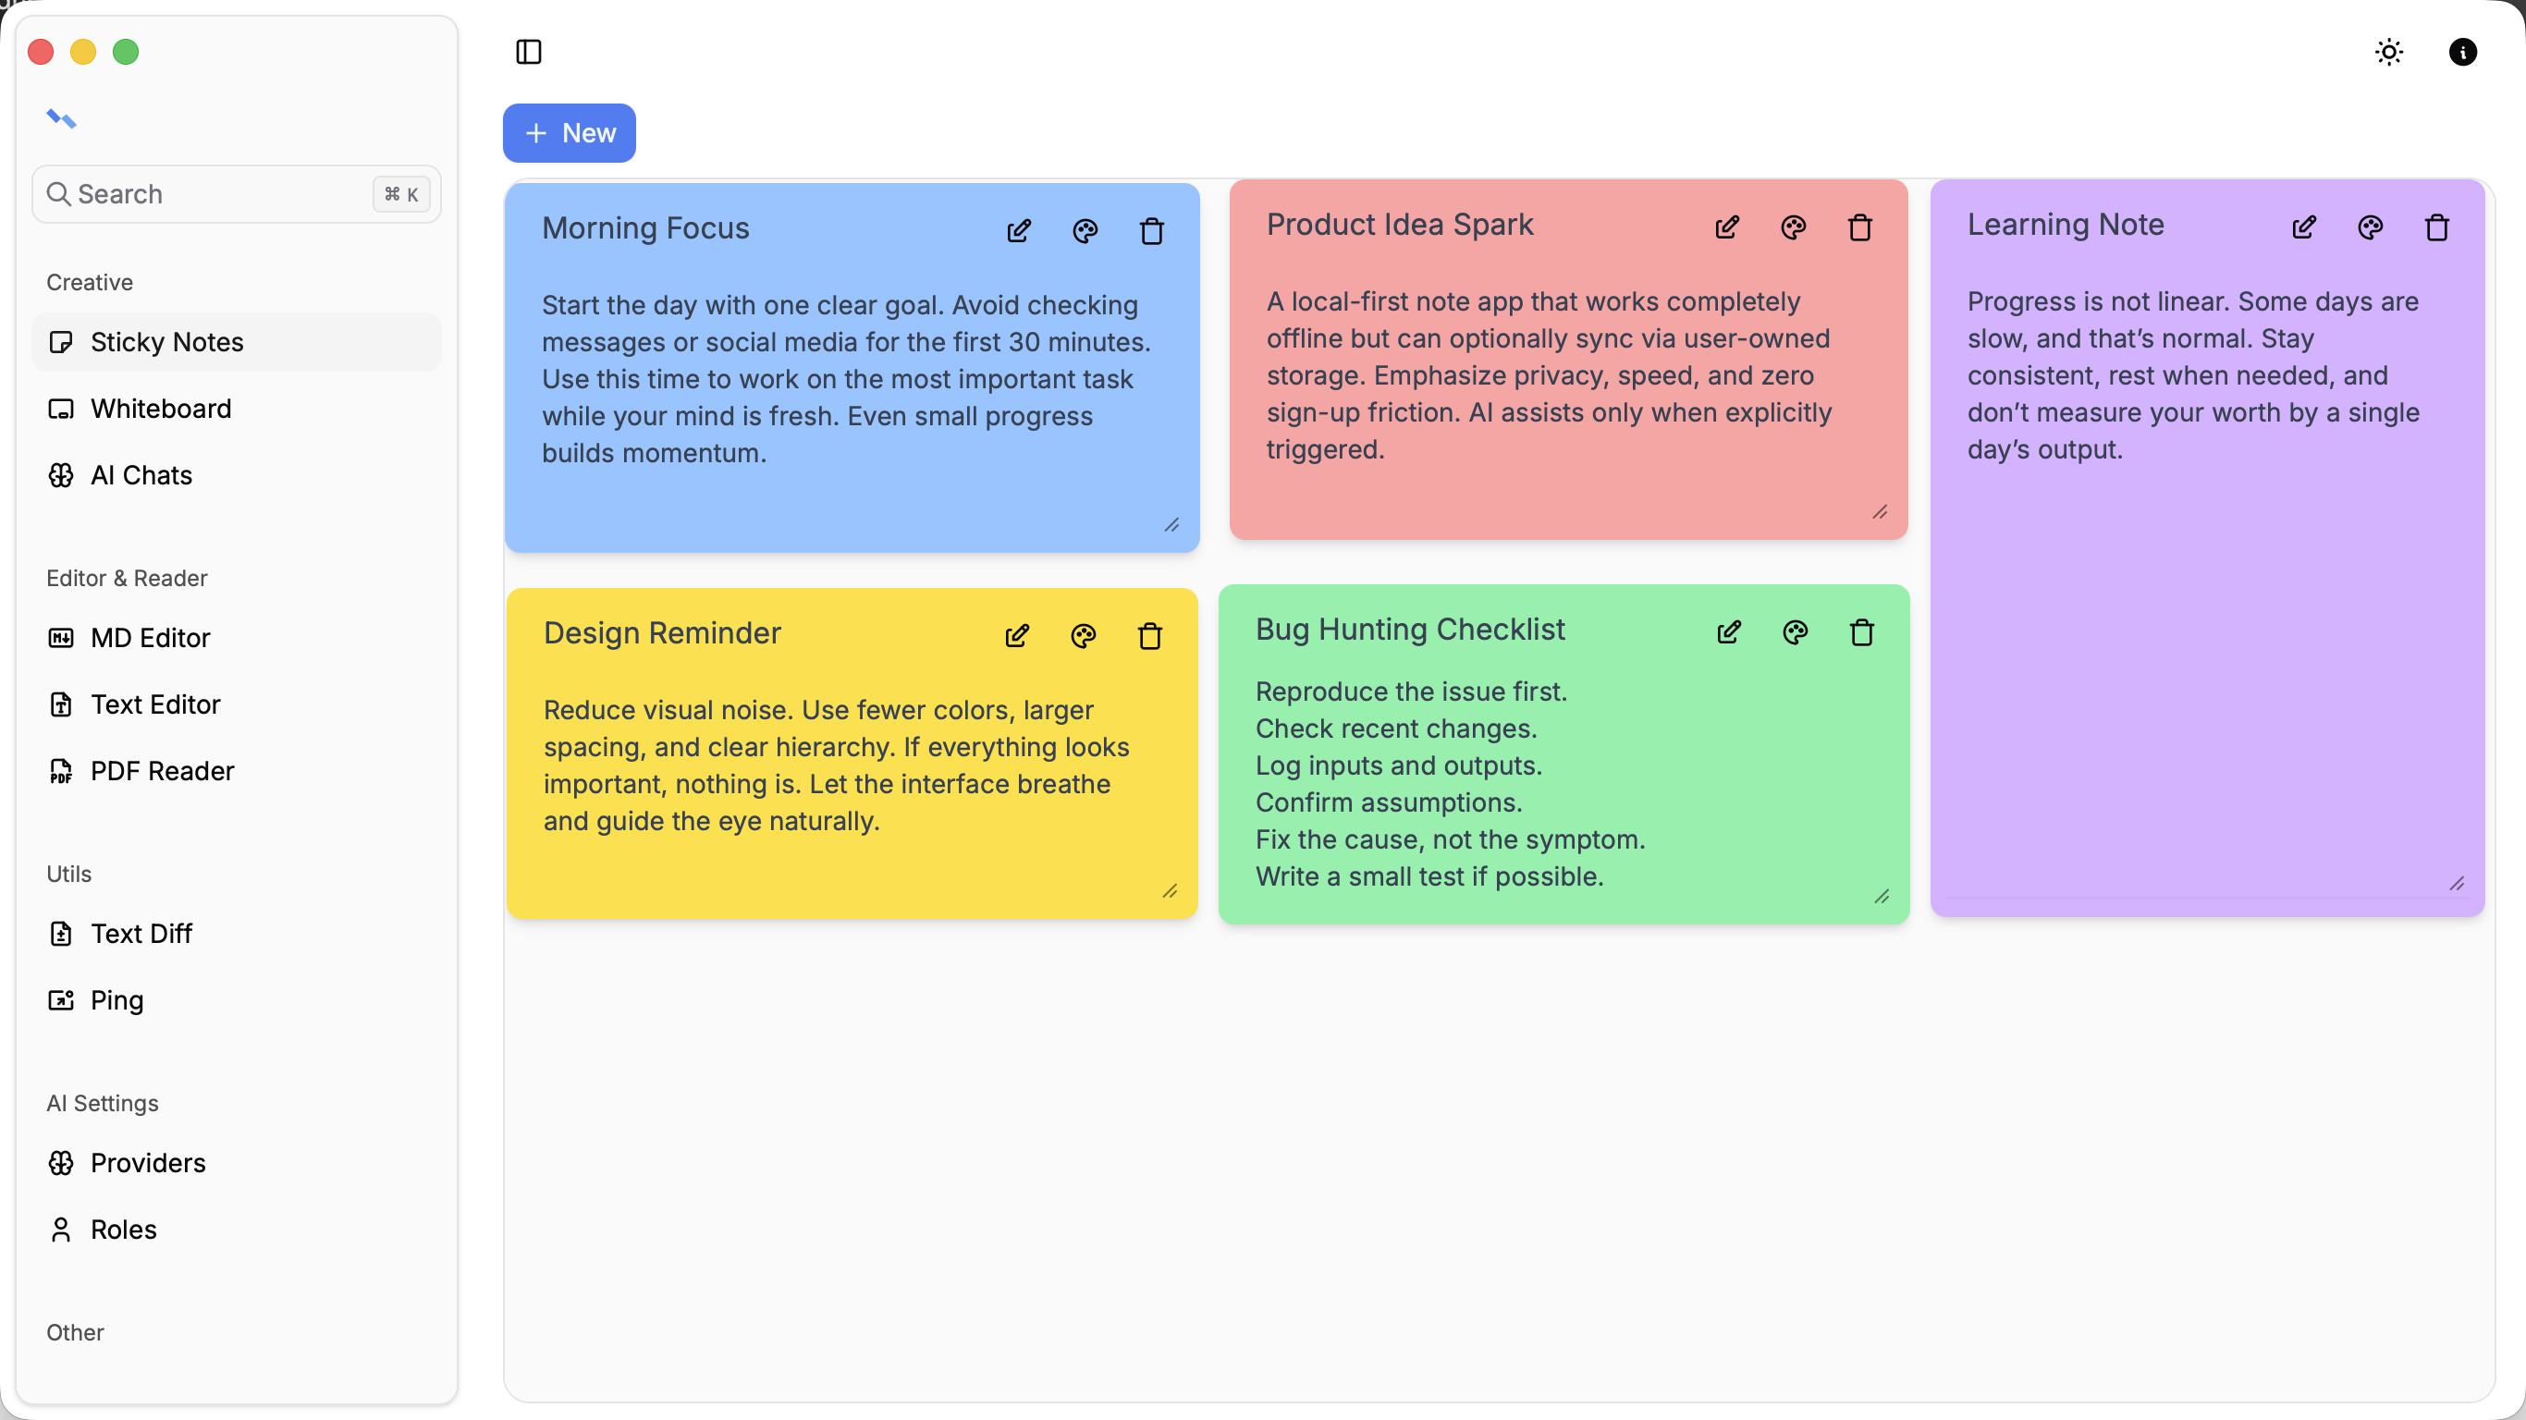
Task: Delete the Learning Note sticky
Action: click(x=2436, y=228)
